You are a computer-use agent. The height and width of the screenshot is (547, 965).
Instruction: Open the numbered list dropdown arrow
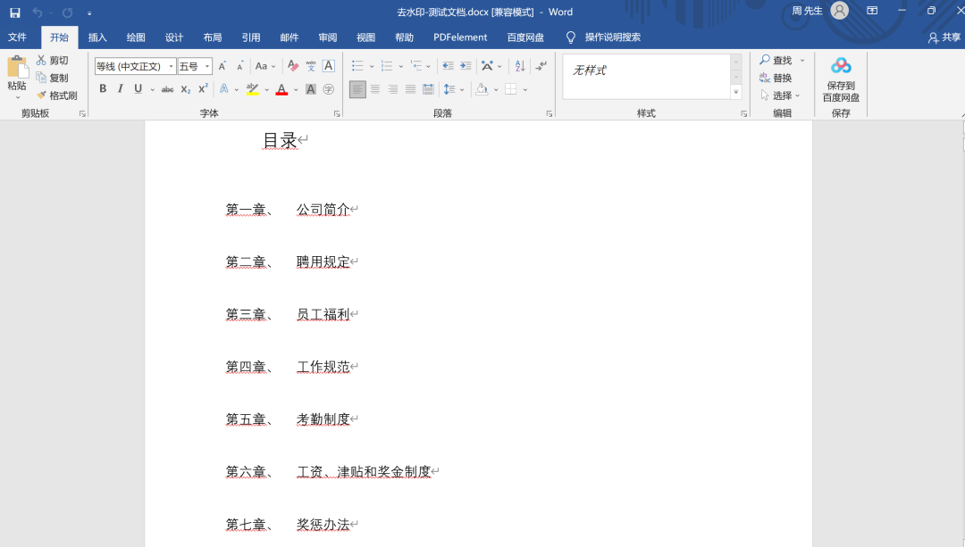400,66
